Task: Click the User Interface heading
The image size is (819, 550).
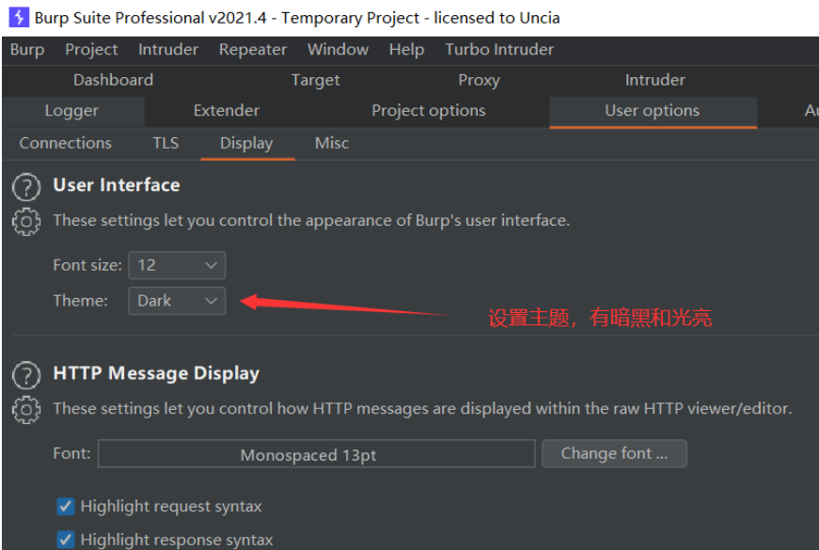Action: 117,185
